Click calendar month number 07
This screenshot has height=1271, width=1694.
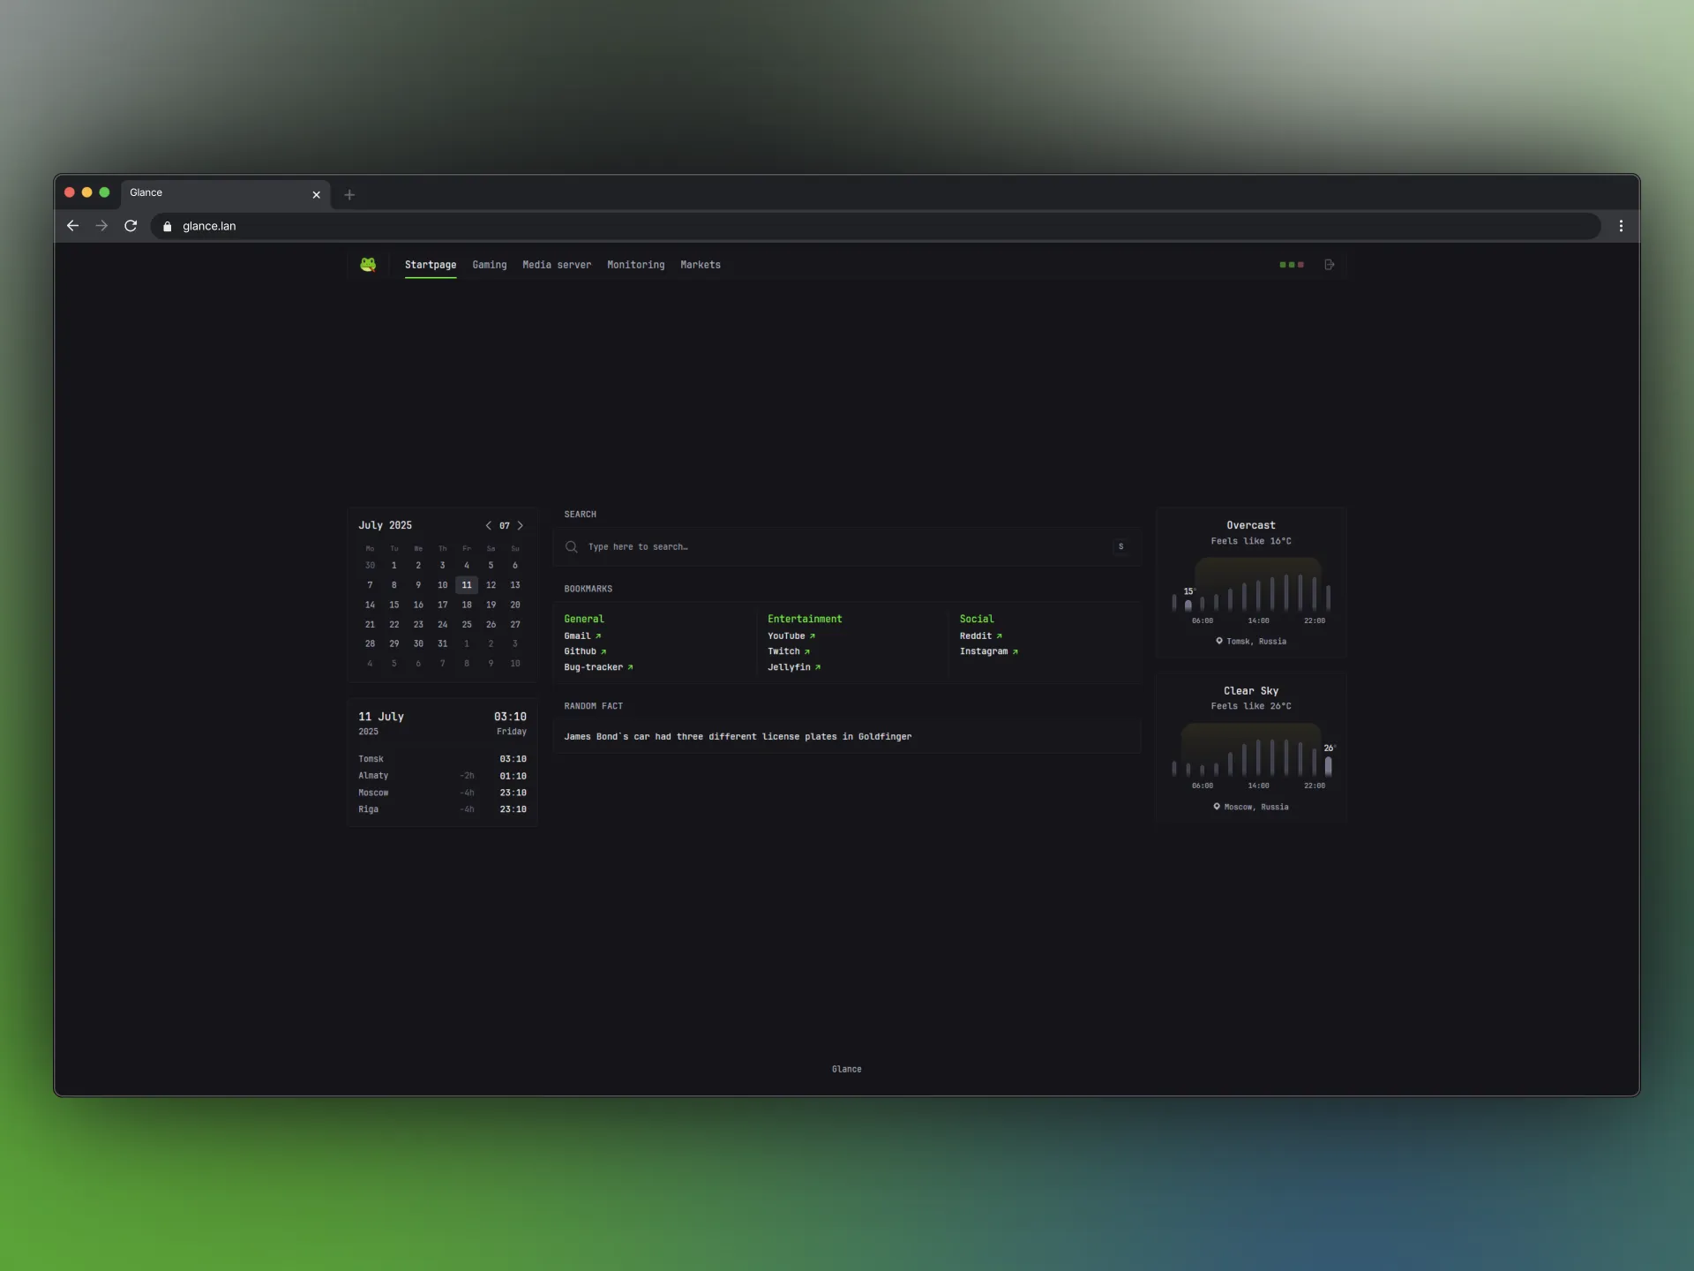505,525
